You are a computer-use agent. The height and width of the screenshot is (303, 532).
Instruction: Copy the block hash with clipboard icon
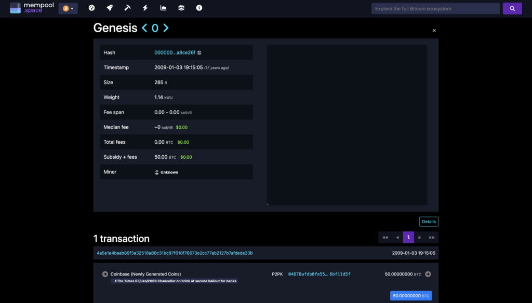coord(199,52)
